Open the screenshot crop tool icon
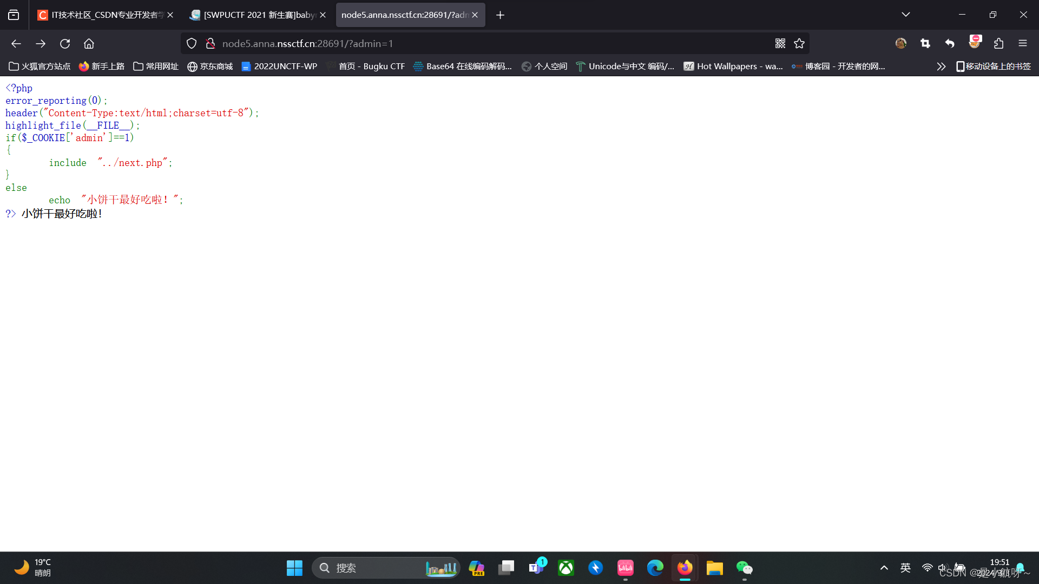This screenshot has width=1039, height=584. (x=925, y=44)
